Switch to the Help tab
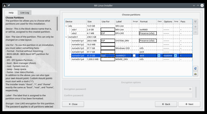207x114 pixels. pos(11,13)
